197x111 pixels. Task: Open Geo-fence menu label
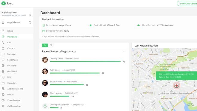coord(12,71)
